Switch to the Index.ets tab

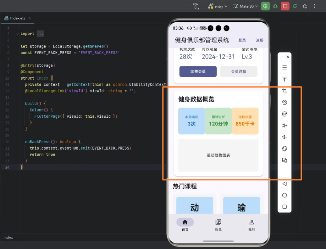click(x=18, y=18)
